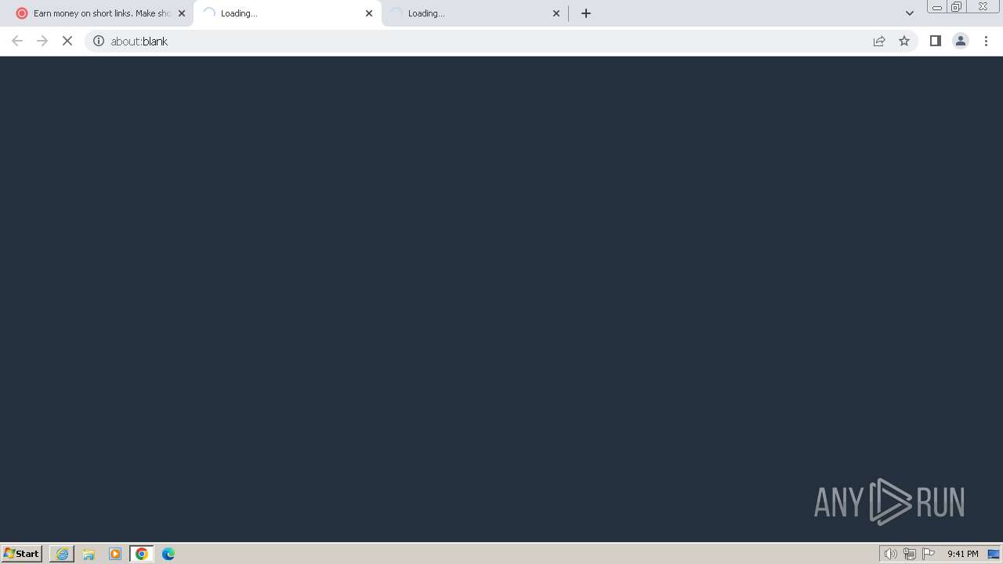
Task: Open the volume speaker tray icon
Action: tap(890, 554)
